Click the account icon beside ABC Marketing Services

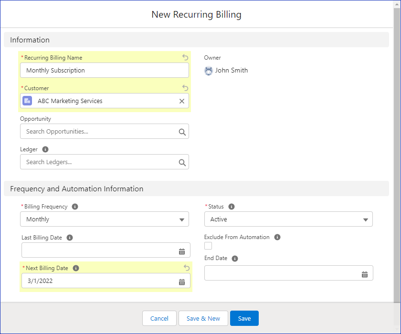point(27,101)
